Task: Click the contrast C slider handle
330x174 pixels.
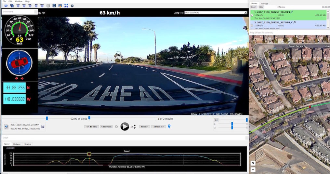Action: point(232,127)
